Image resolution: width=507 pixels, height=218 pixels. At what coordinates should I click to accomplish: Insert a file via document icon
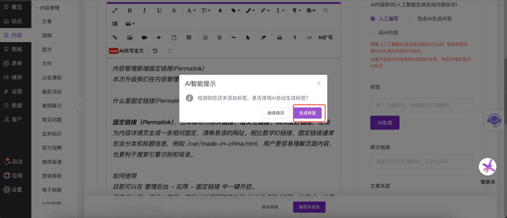174,37
